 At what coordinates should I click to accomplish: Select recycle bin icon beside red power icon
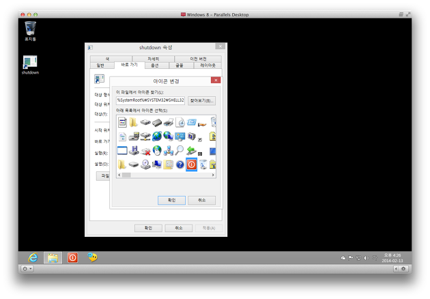[x=203, y=165]
